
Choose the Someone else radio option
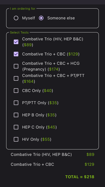point(41,18)
